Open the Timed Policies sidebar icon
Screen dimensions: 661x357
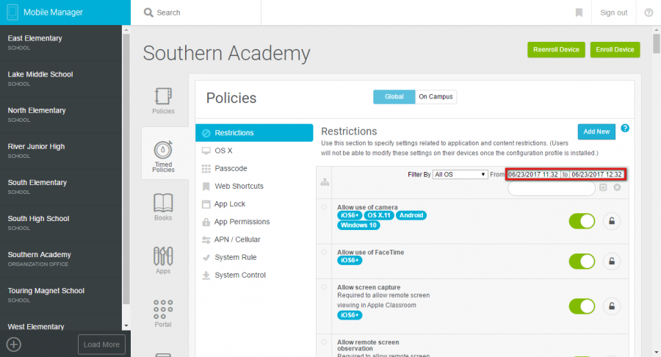[163, 153]
